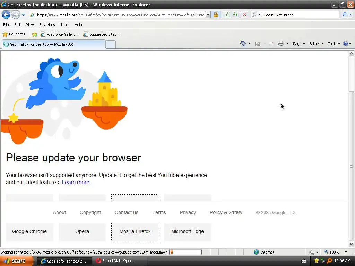Open the Favorites menu
This screenshot has height=266, width=355.
click(x=47, y=25)
